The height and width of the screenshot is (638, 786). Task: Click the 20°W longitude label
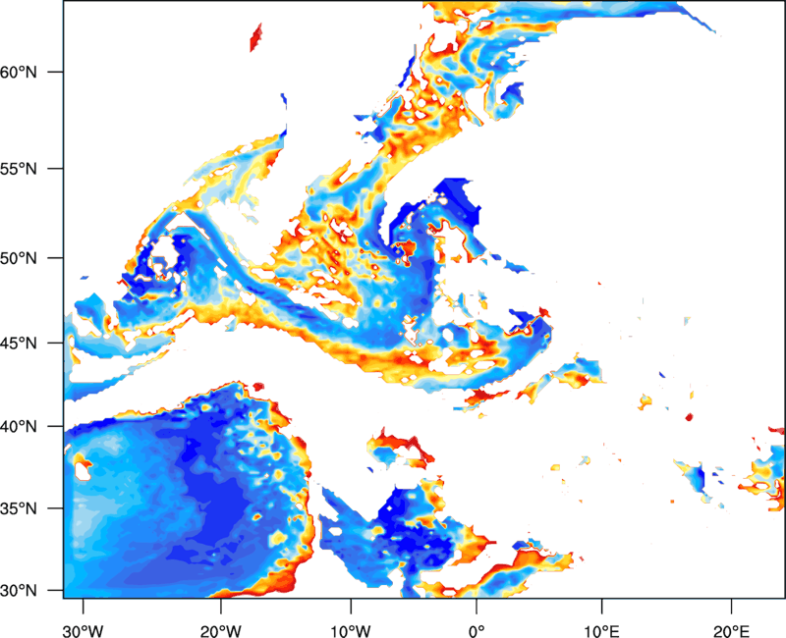220,631
